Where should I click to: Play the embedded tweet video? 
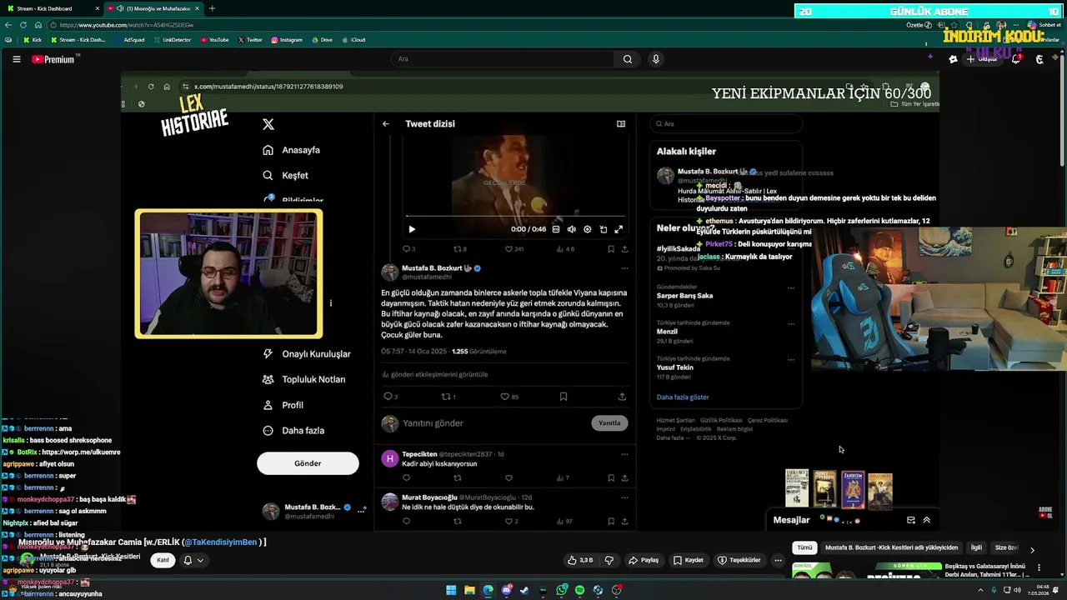[412, 229]
